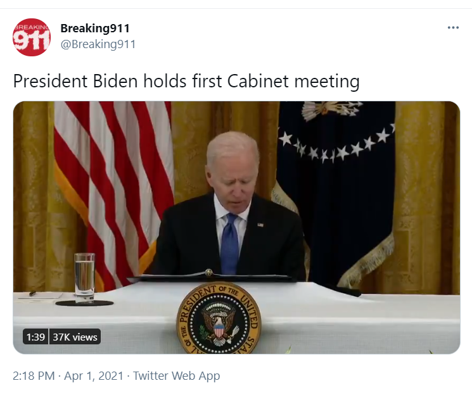Click the 37K views badge

(75, 337)
